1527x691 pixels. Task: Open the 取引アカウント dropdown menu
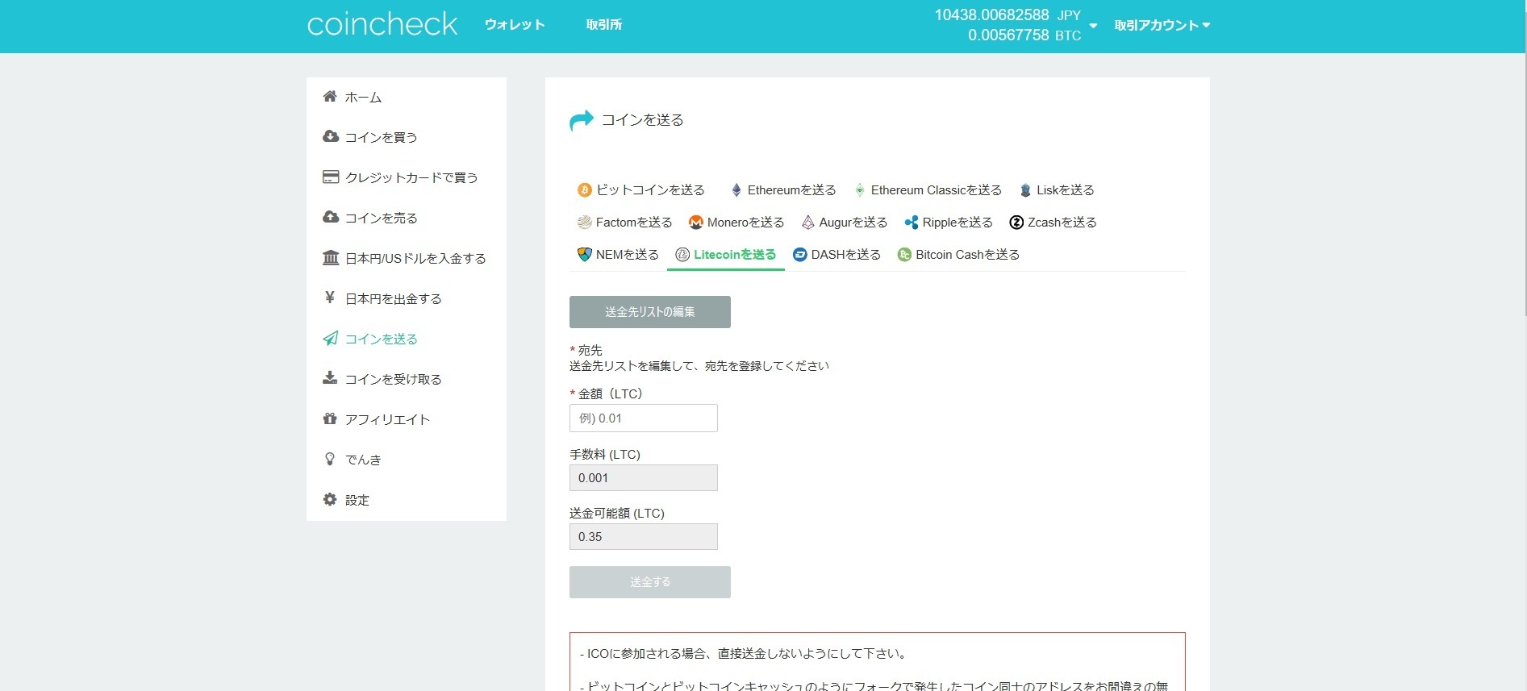pos(1162,26)
